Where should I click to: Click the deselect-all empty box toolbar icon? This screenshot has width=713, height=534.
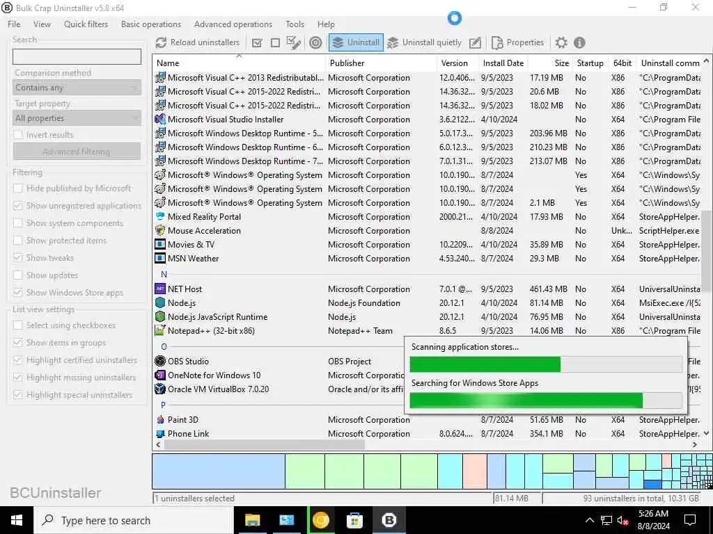[x=275, y=43]
